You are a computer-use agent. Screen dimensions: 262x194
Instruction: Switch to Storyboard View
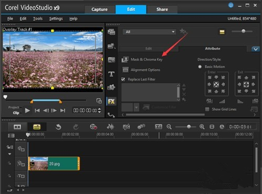(17, 127)
